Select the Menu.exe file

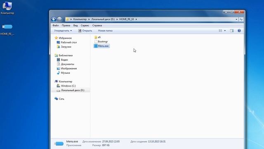tap(101, 46)
